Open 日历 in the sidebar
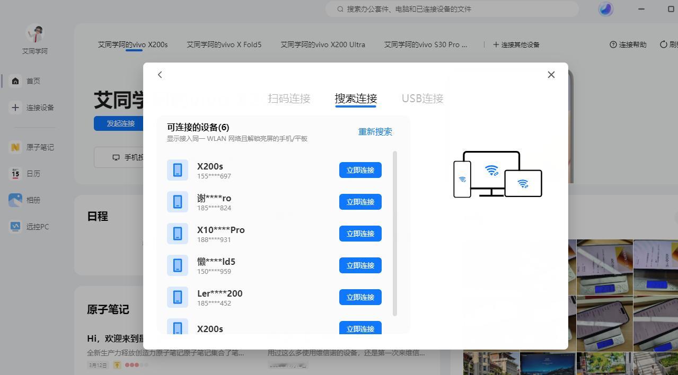 point(25,174)
